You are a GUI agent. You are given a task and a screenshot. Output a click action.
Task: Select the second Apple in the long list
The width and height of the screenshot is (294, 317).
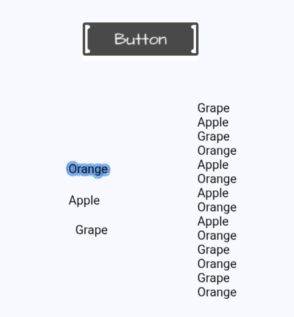click(213, 165)
